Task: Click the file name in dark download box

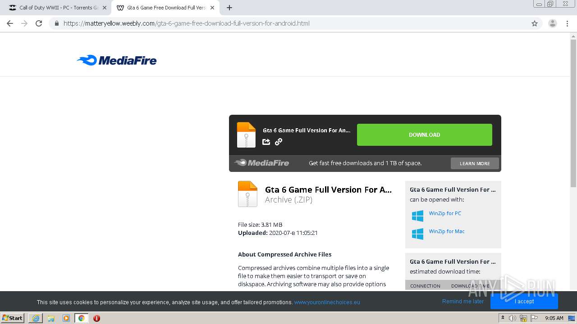Action: pos(307,130)
